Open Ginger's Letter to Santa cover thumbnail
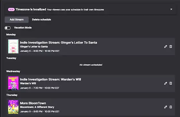 13,46
